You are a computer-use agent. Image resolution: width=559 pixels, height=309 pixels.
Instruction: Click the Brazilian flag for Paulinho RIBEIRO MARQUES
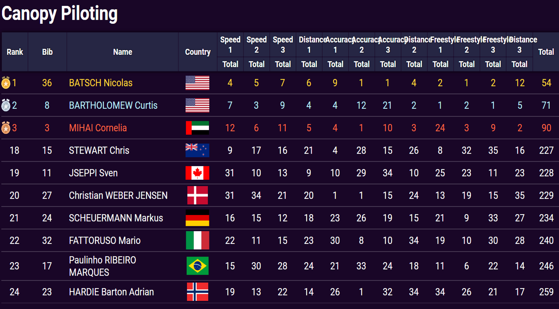197,266
